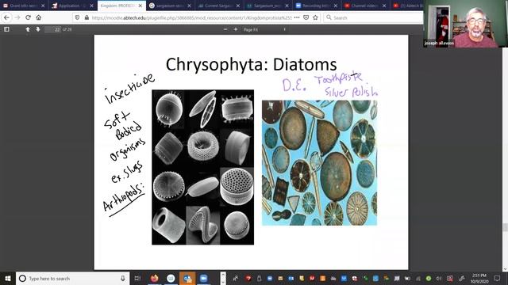Go to next PDF page arrow

tap(38, 29)
